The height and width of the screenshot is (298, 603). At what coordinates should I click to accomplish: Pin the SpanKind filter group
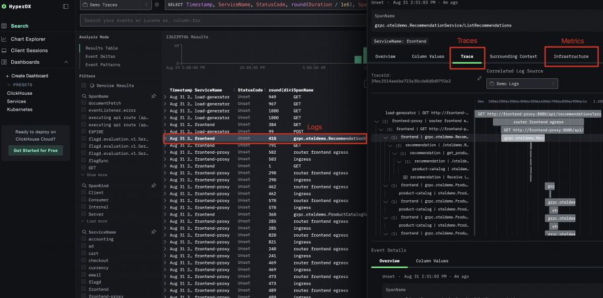click(154, 186)
